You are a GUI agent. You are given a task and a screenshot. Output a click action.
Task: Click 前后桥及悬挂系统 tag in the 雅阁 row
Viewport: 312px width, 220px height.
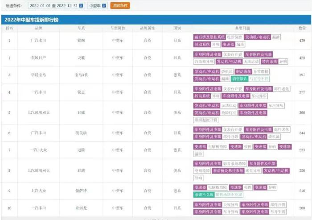[209, 37]
